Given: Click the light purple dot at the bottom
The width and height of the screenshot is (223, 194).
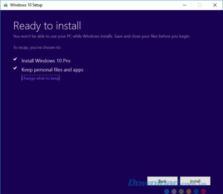Looking at the screenshot, I should click(174, 191).
